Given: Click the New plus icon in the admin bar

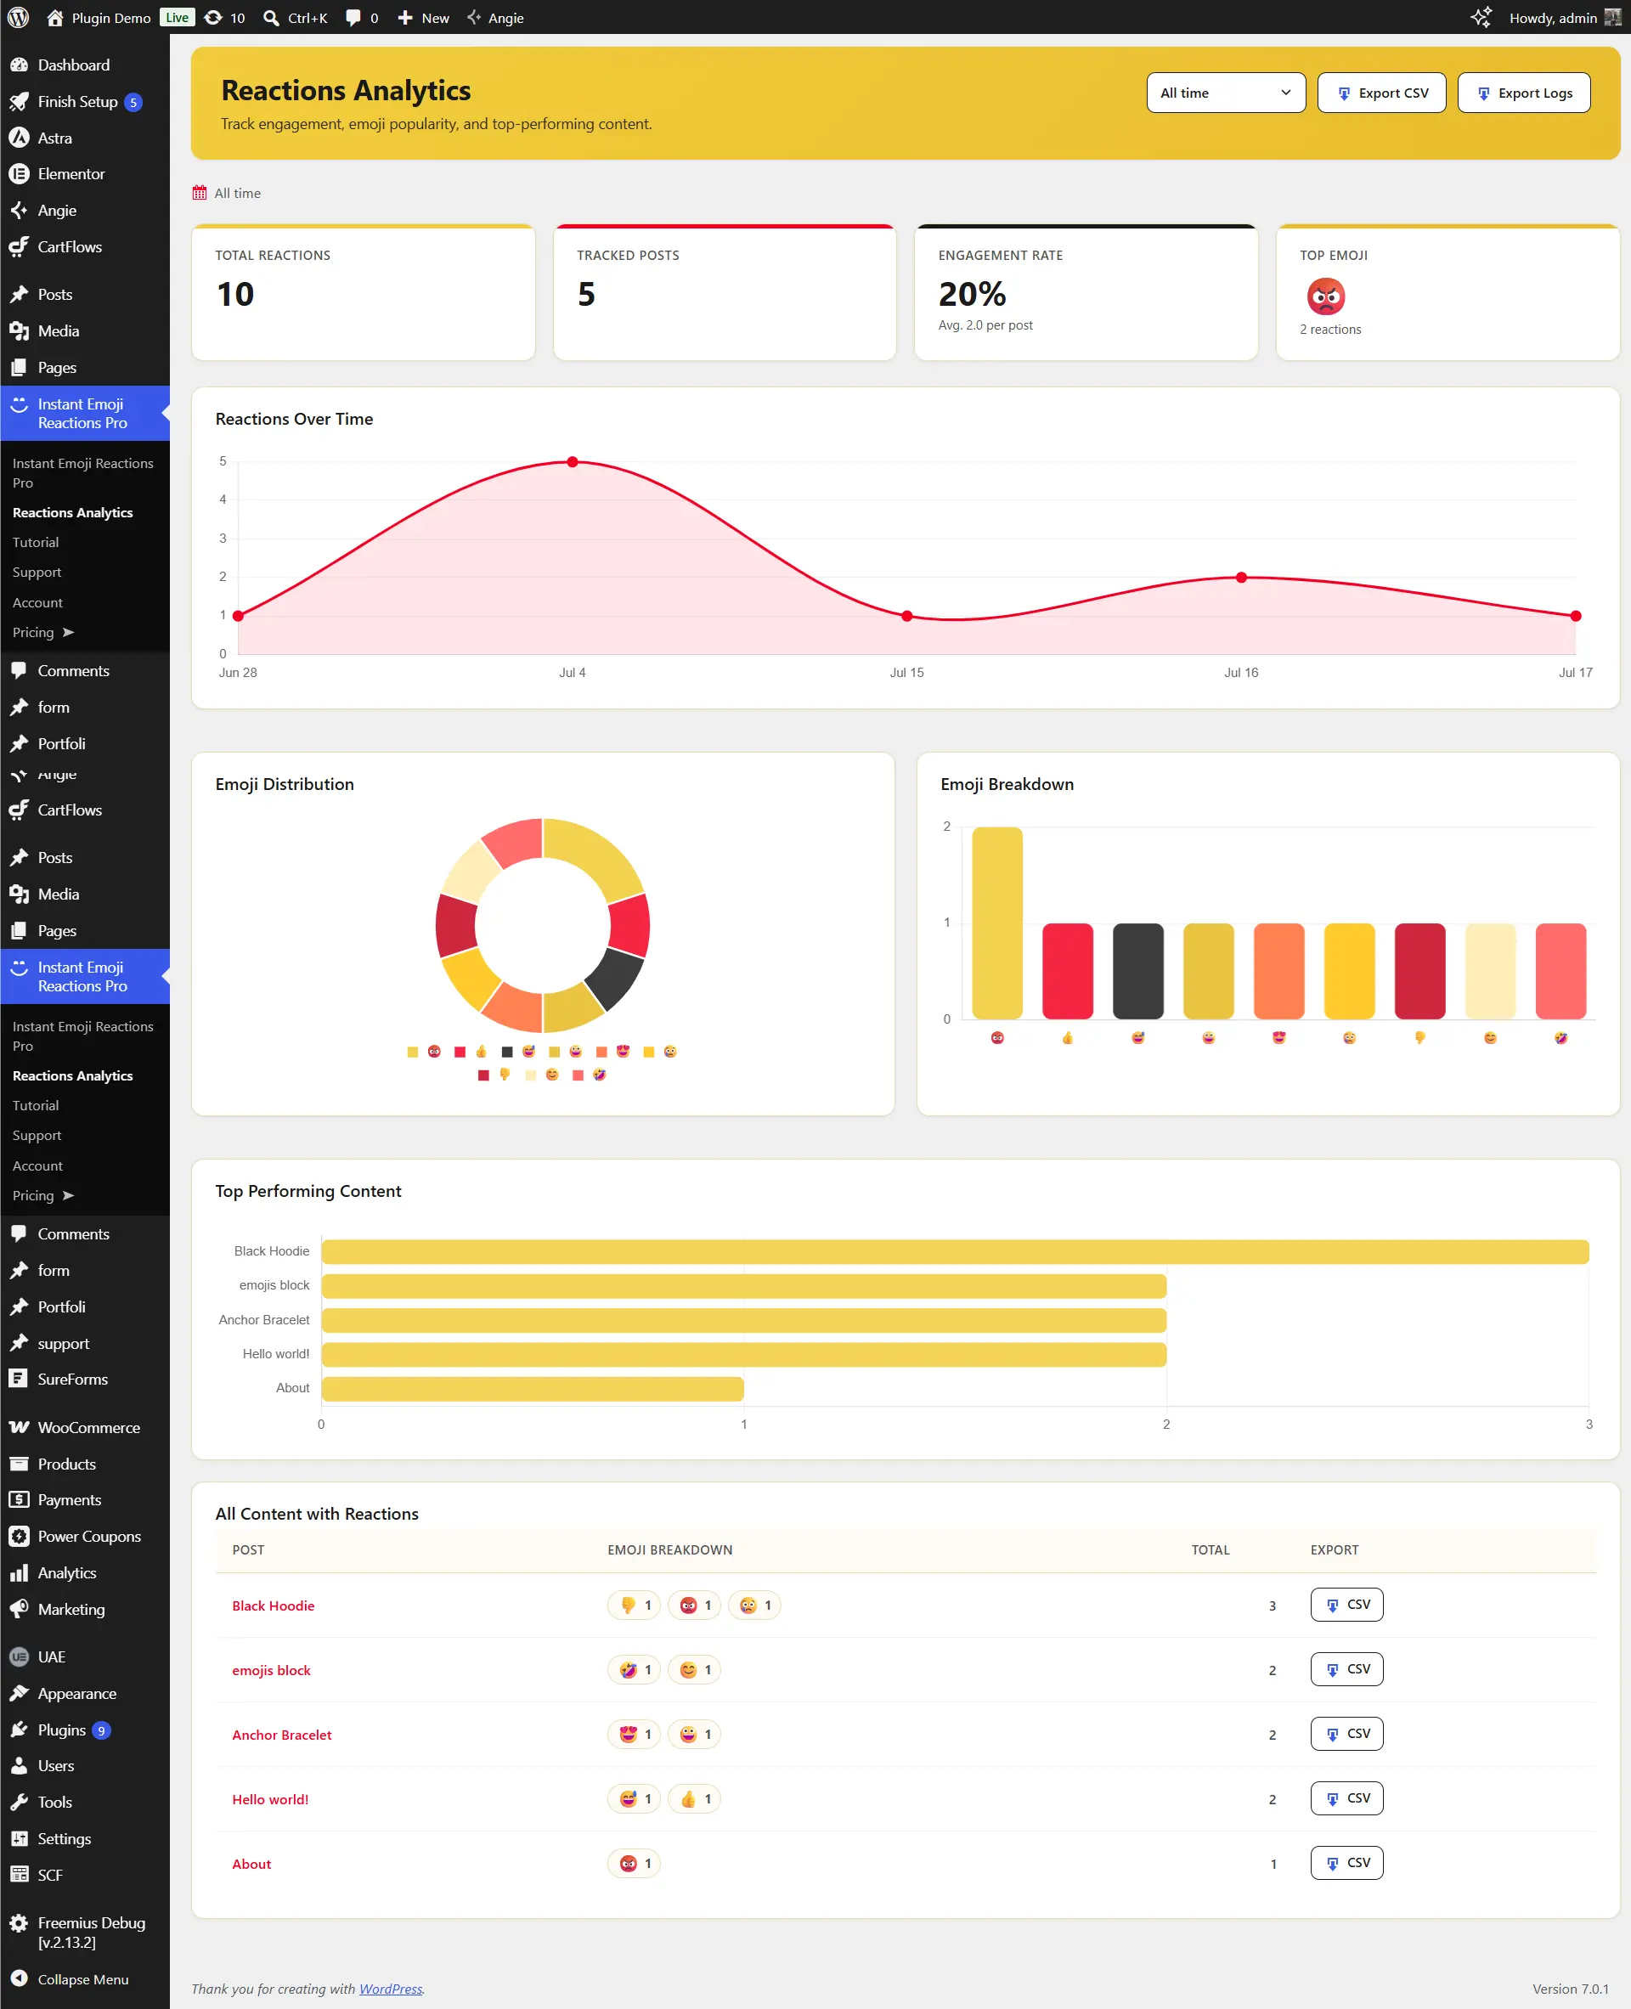Looking at the screenshot, I should click(405, 18).
